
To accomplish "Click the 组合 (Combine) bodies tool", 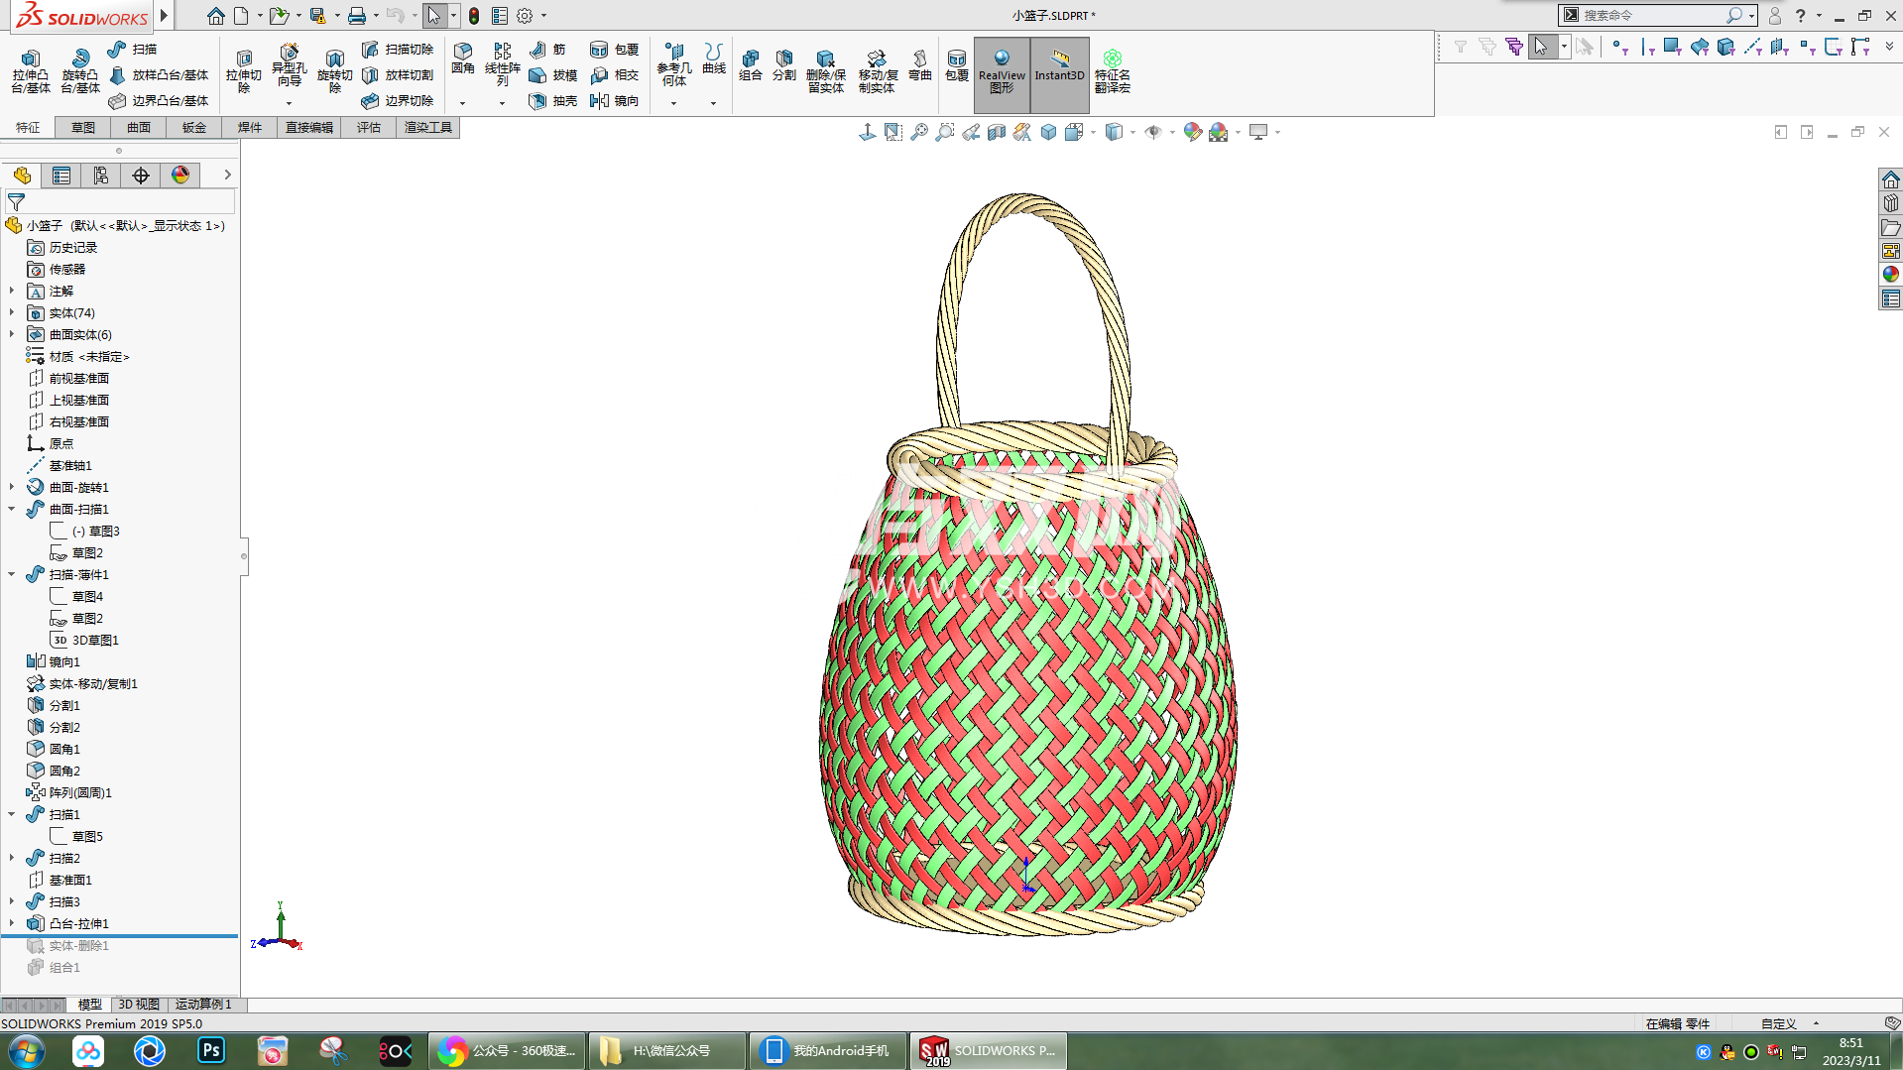I will pos(751,65).
